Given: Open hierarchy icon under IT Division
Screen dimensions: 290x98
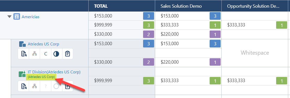Looking at the screenshot, I should pos(35,86).
